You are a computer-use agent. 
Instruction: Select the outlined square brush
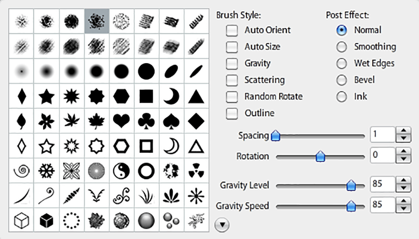146,146
